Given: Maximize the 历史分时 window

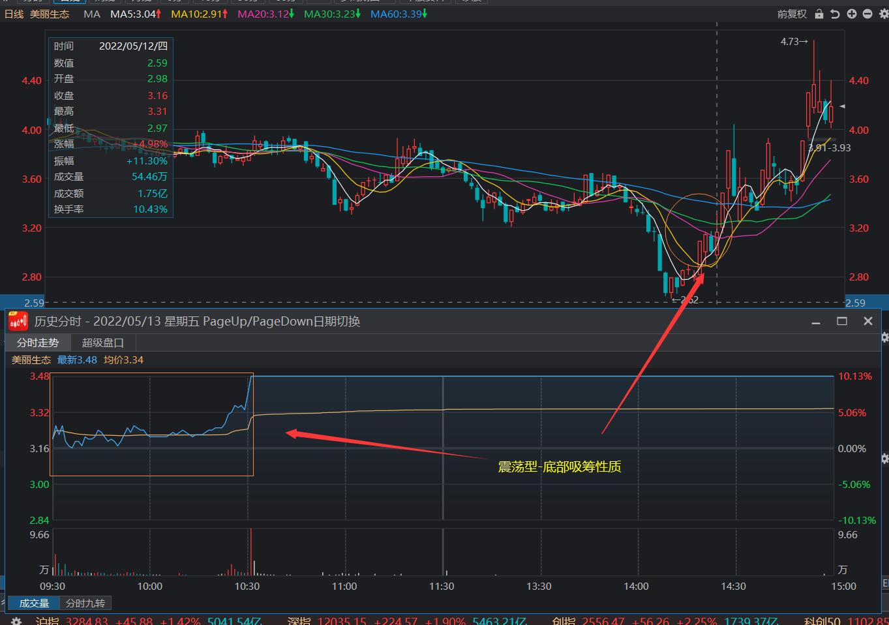Looking at the screenshot, I should pos(842,321).
